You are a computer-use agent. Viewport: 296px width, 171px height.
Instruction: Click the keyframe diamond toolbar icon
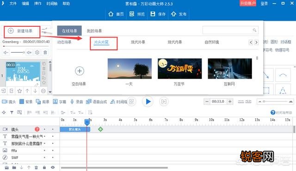(x=4, y=113)
